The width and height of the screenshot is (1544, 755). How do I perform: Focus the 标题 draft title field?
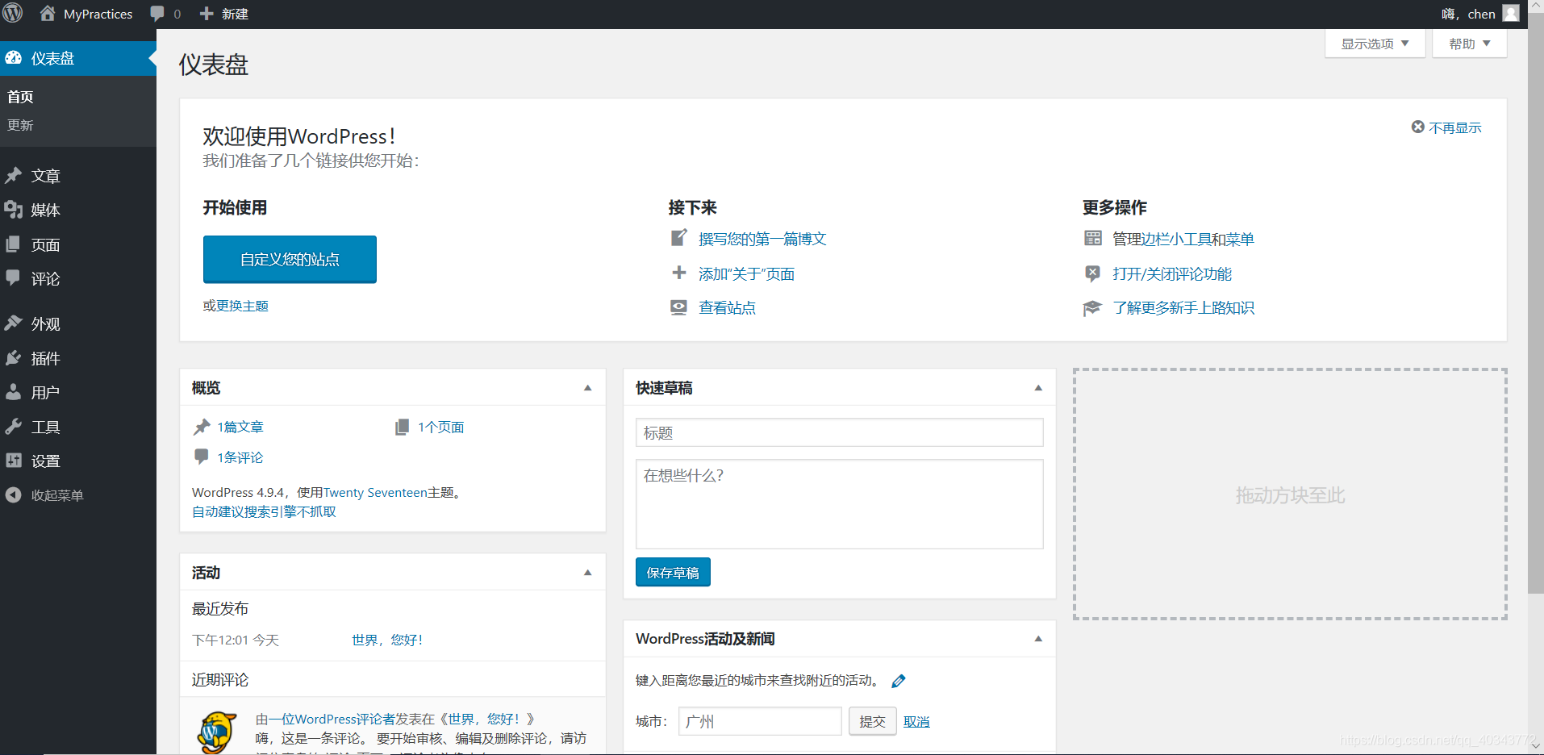point(839,432)
